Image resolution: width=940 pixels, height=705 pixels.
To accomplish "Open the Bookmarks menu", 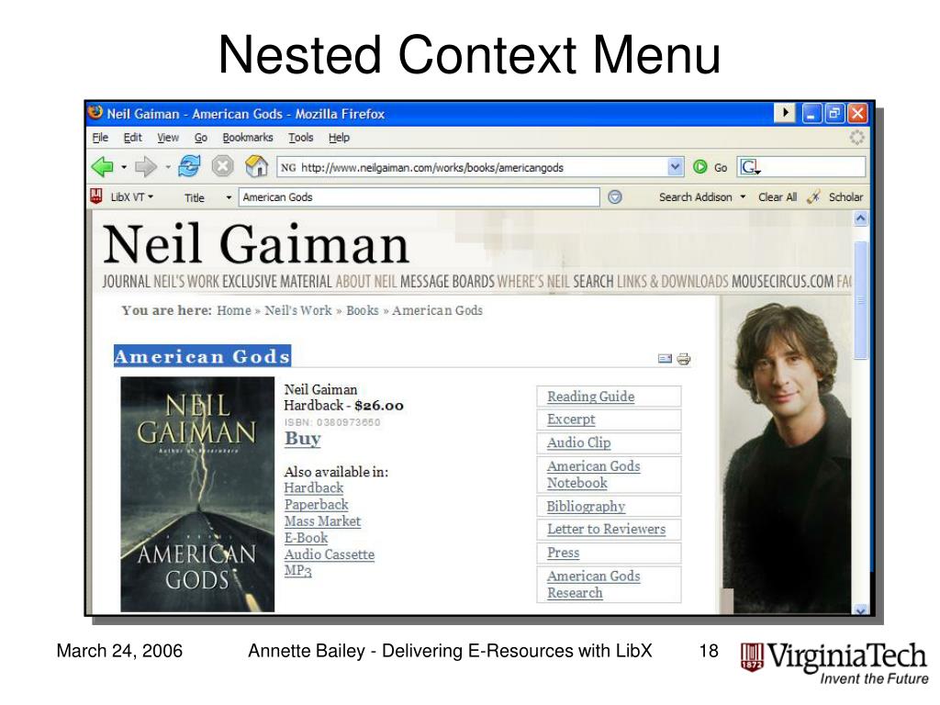I will (248, 138).
